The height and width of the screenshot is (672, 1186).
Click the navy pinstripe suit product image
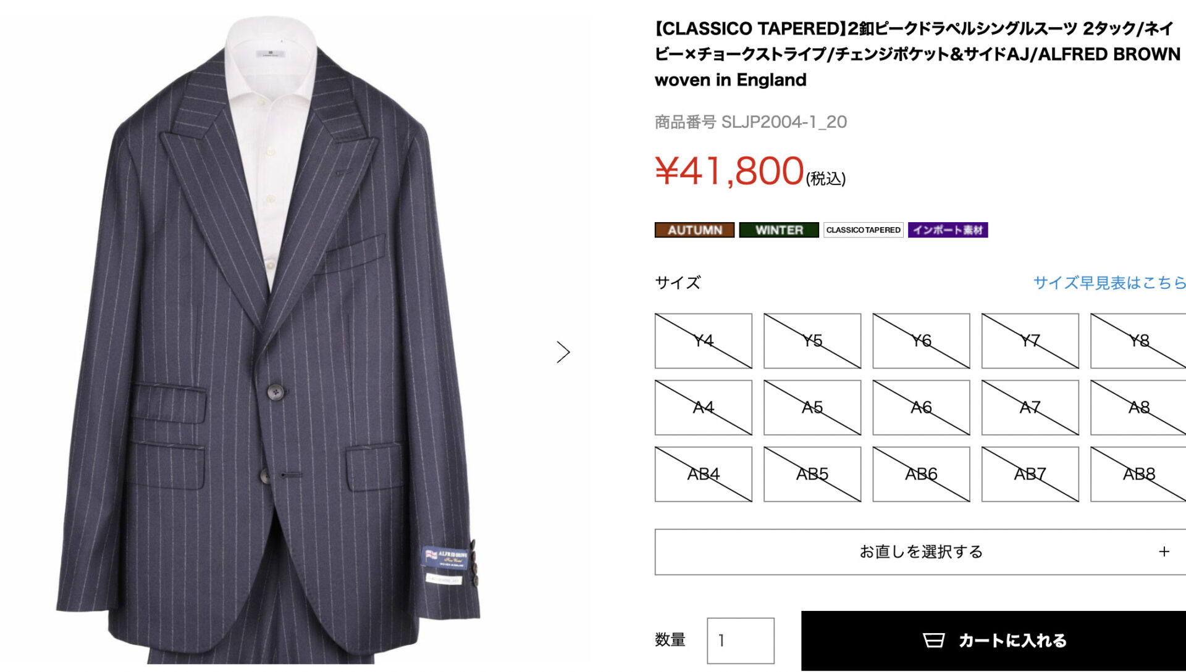tap(269, 339)
